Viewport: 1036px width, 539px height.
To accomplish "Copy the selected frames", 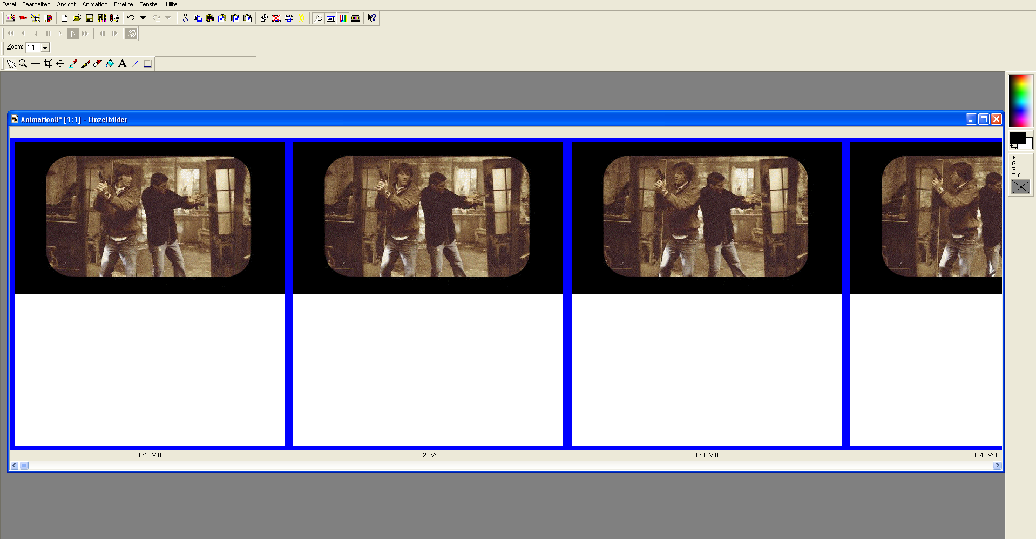I will 198,18.
